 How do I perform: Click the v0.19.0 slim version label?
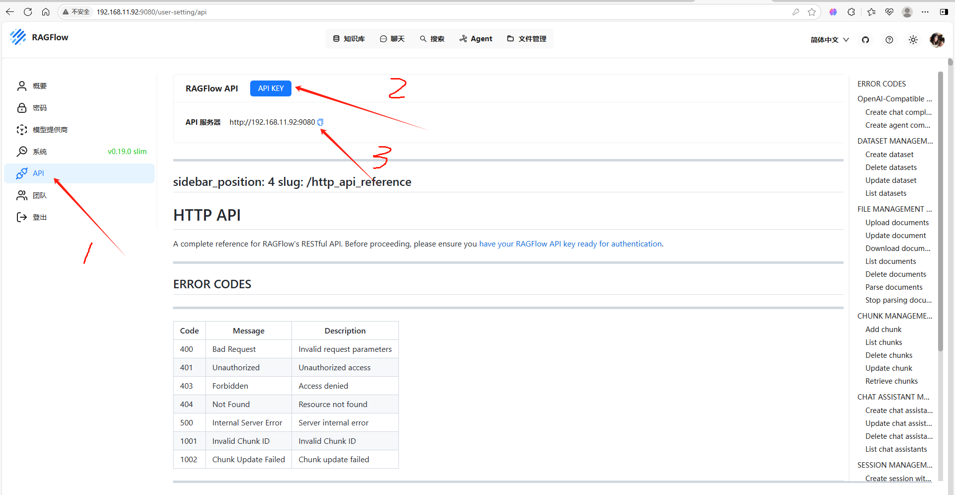click(x=127, y=152)
